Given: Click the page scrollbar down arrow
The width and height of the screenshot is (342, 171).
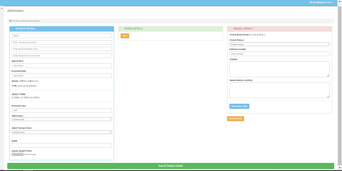Looking at the screenshot, I should 340,168.
